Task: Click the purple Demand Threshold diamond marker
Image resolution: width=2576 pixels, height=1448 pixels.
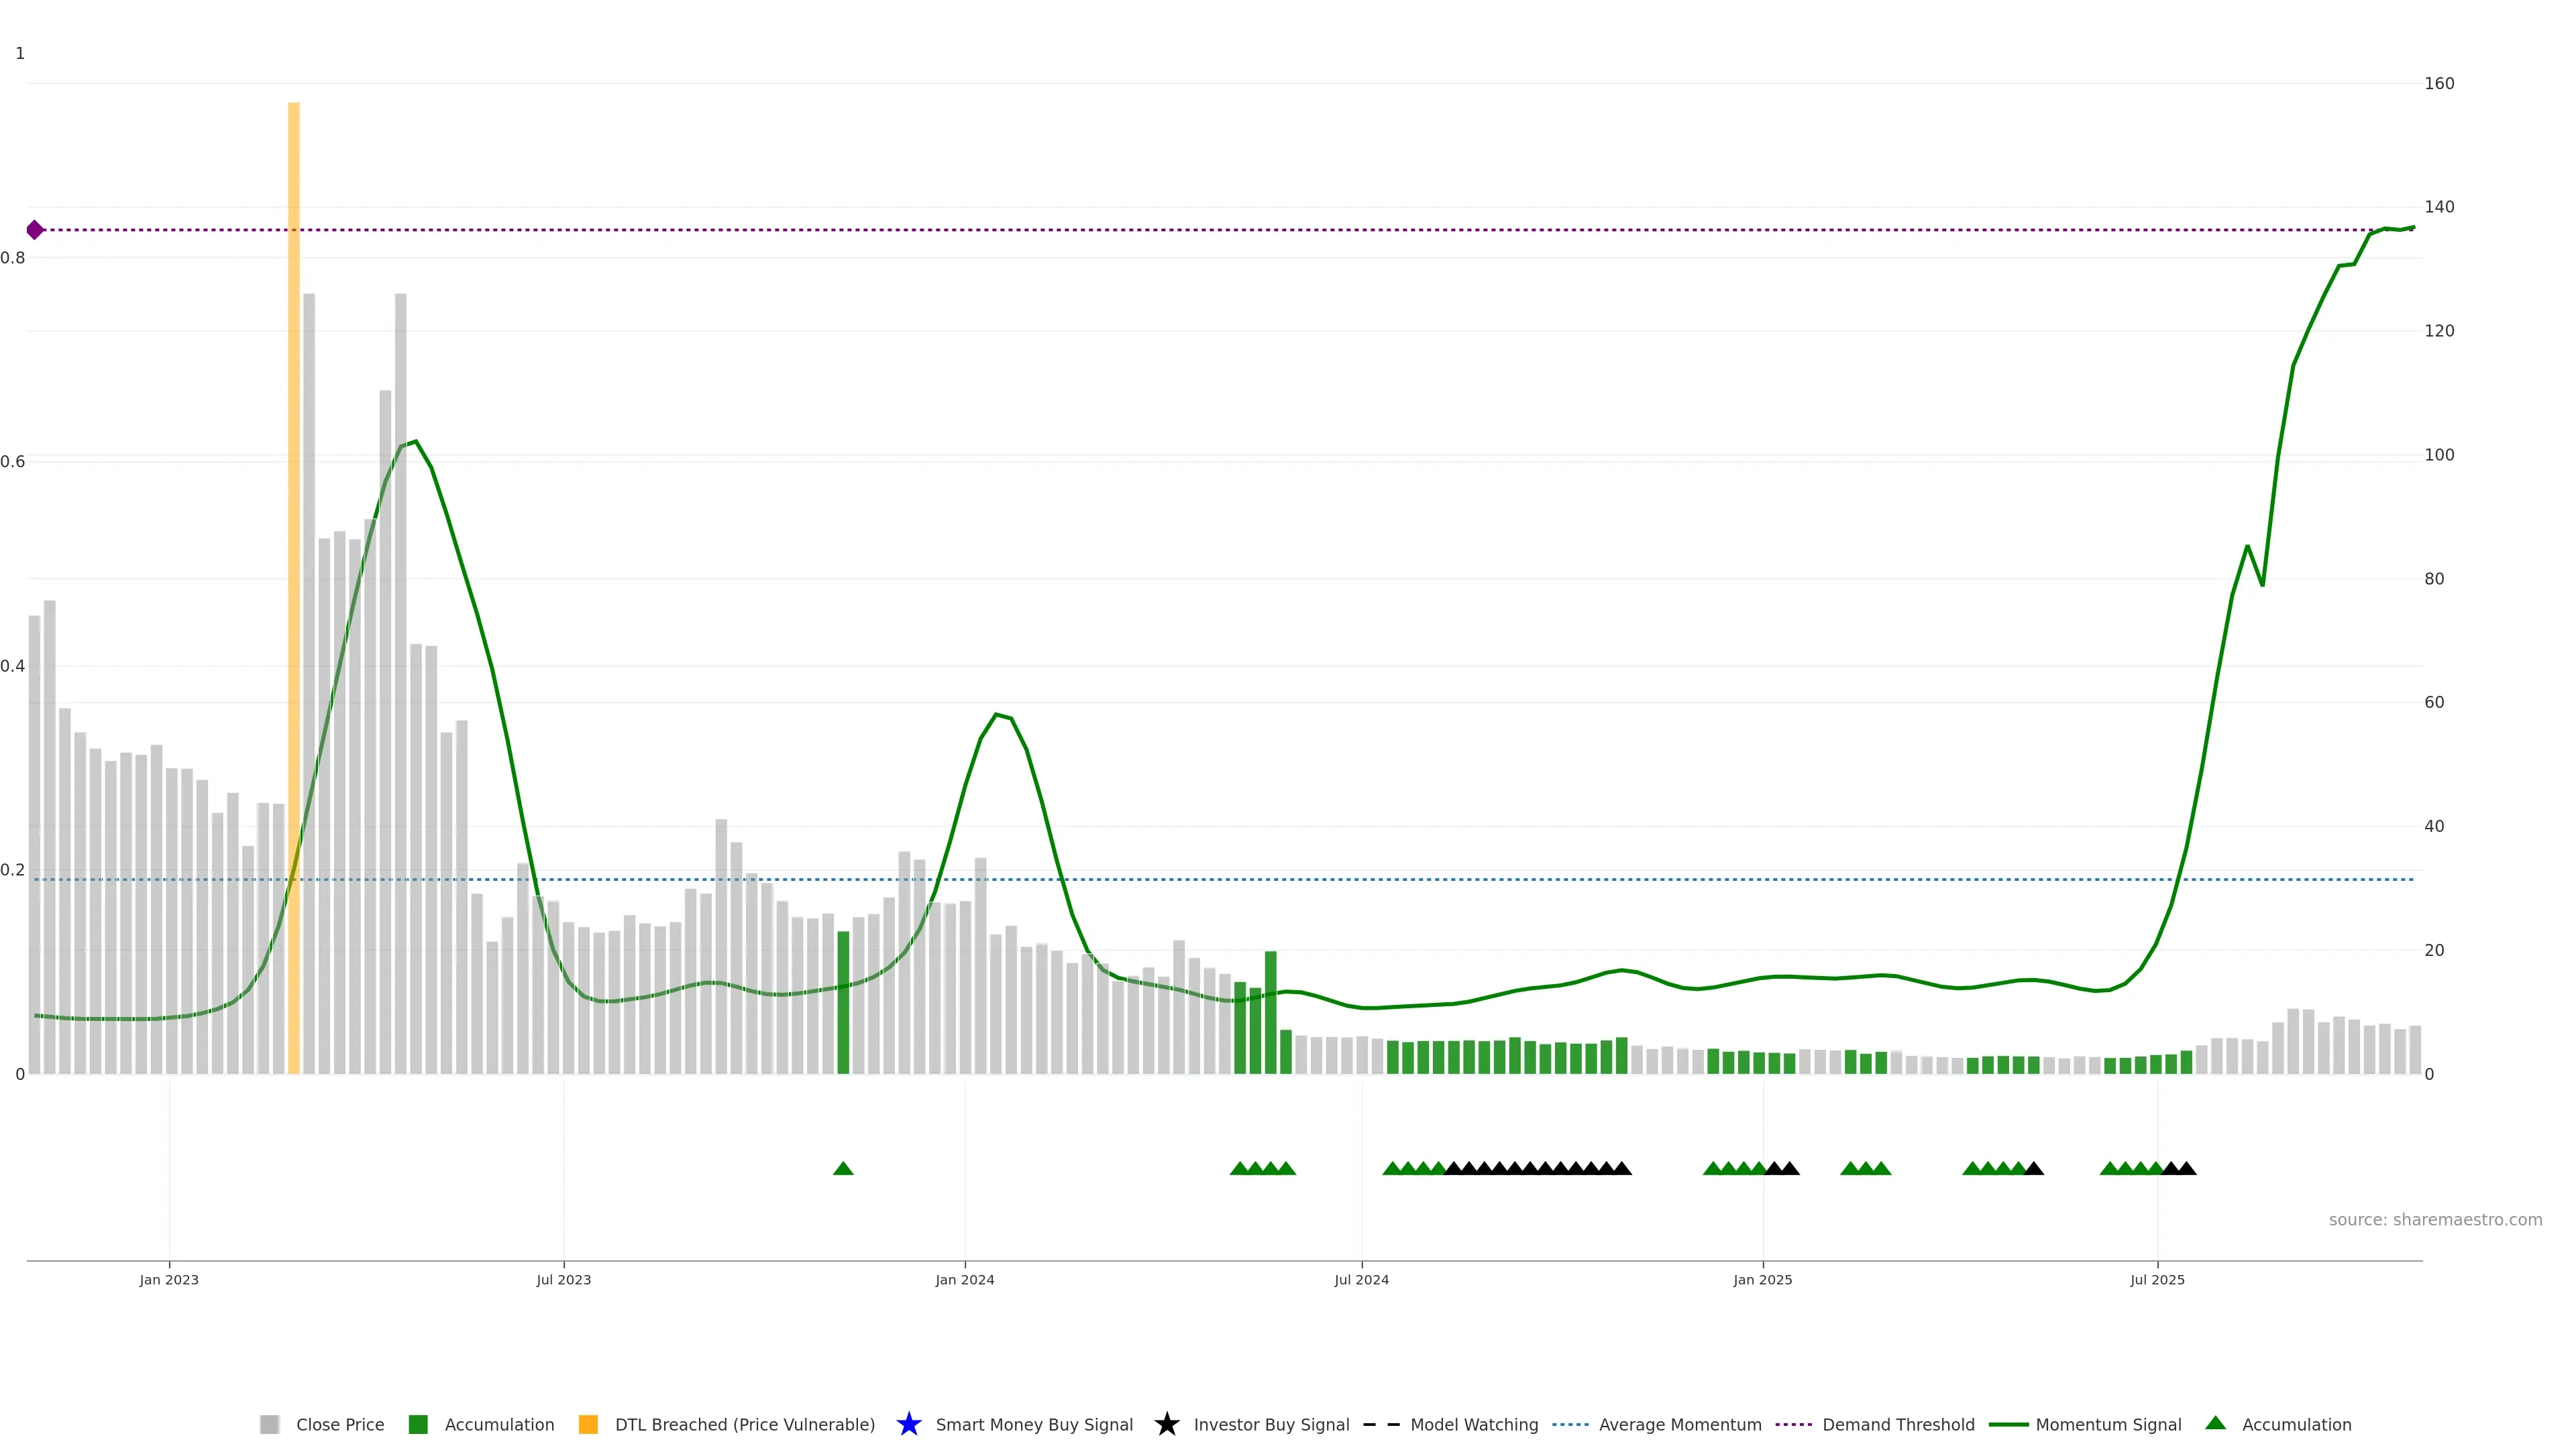Action: (x=35, y=230)
